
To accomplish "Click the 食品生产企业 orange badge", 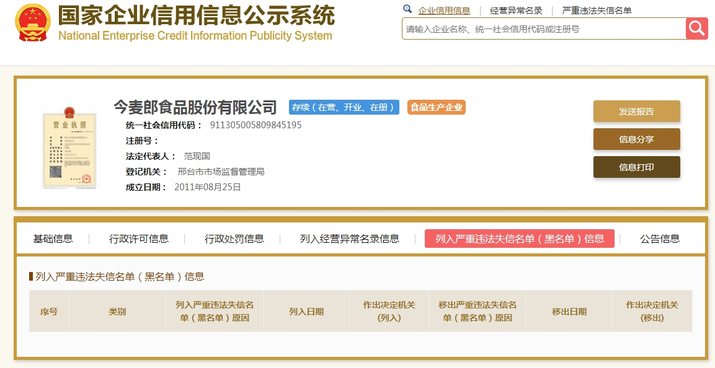I will tap(437, 107).
